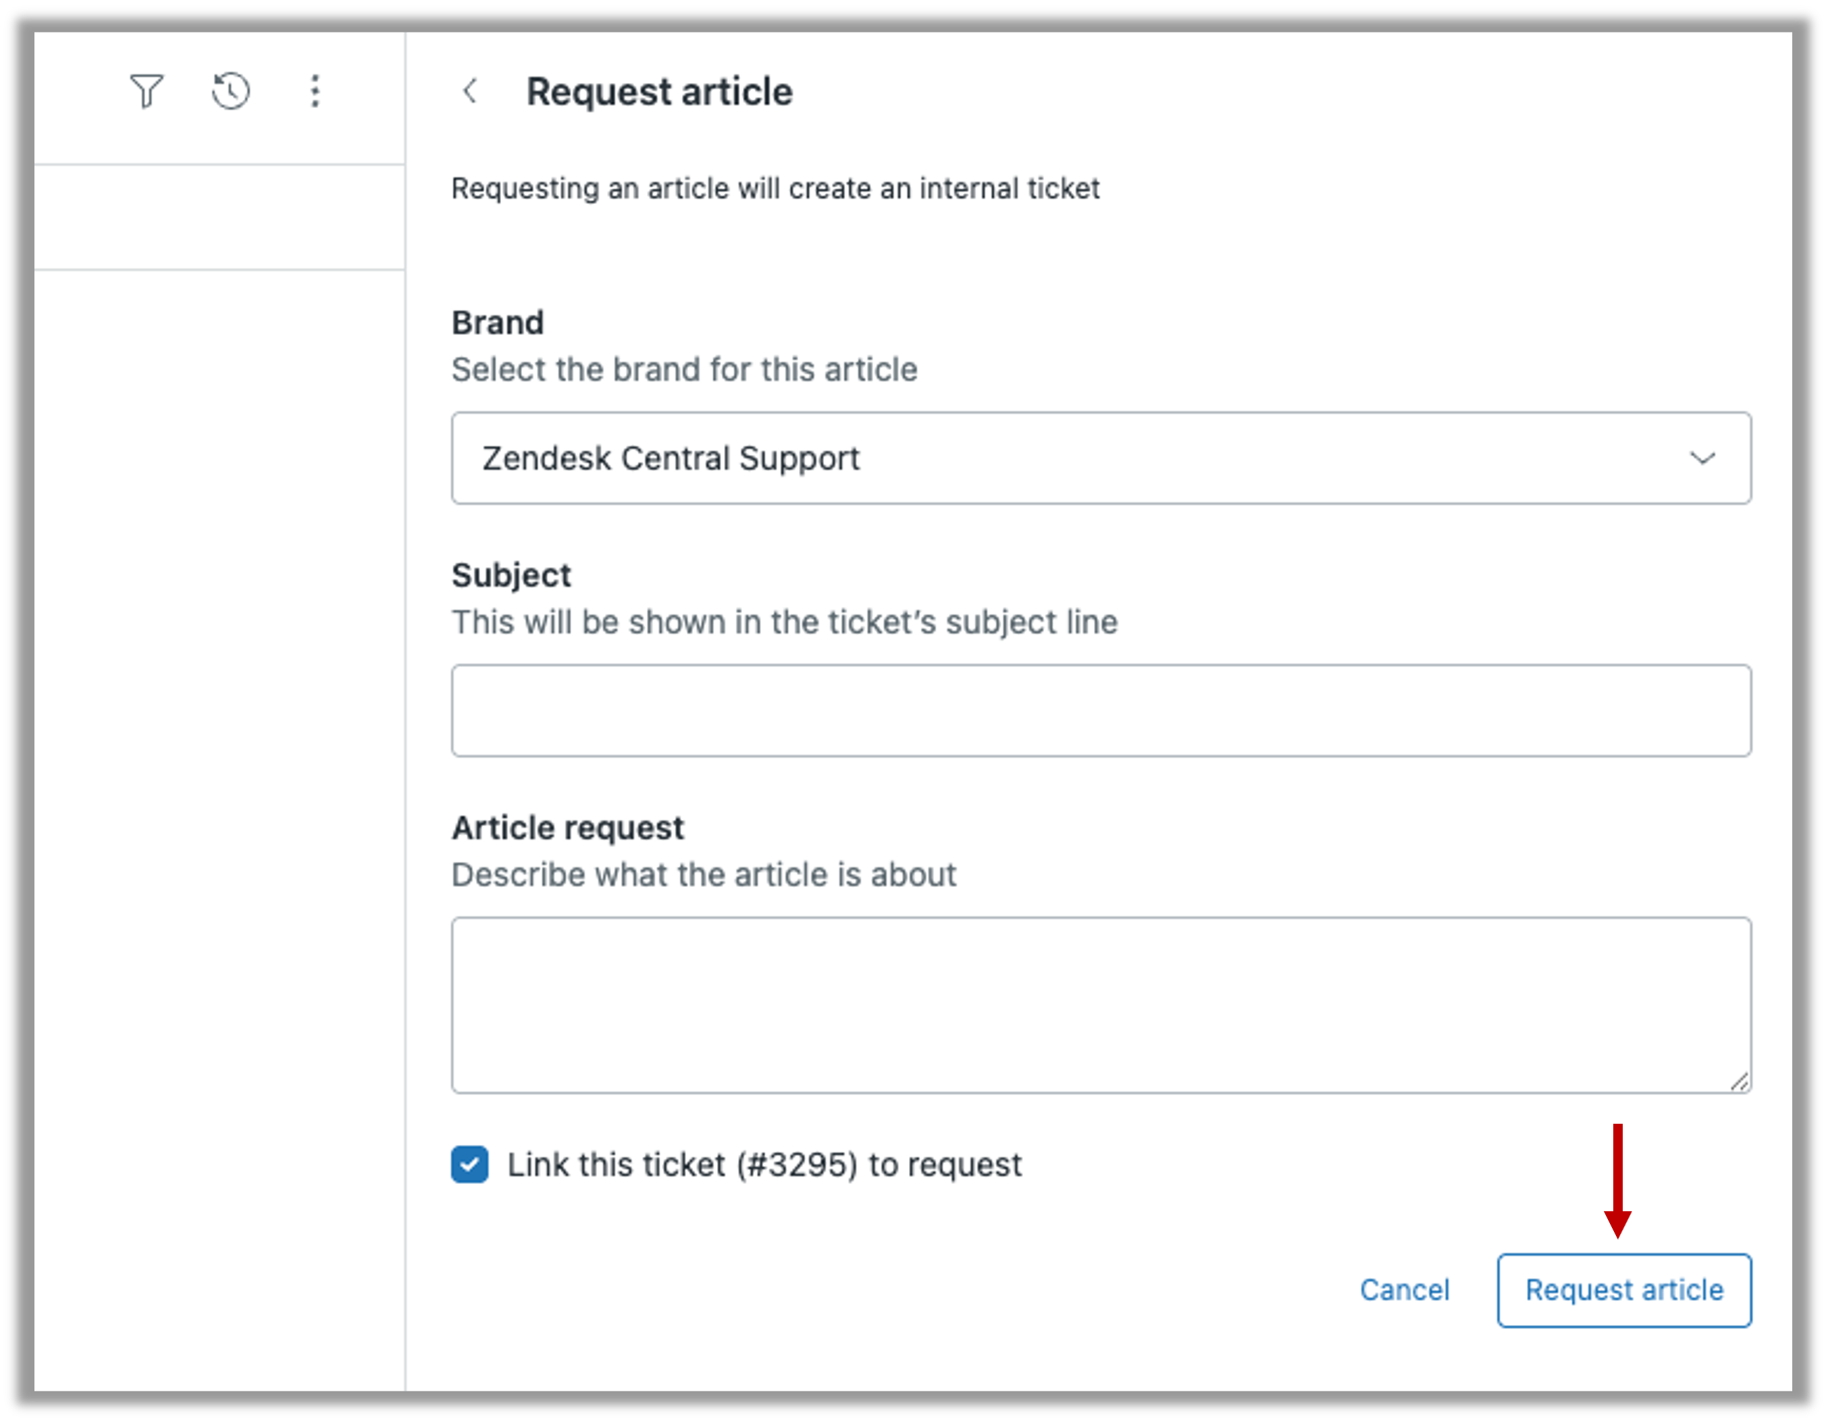The width and height of the screenshot is (1826, 1423).
Task: Click "This will be shown in the ticket's subject line" hint
Action: click(x=784, y=622)
